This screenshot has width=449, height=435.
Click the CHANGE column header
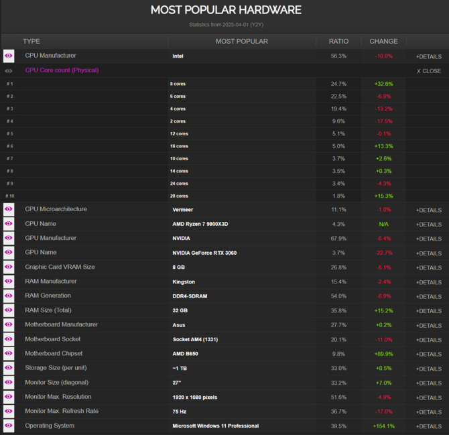(x=383, y=42)
